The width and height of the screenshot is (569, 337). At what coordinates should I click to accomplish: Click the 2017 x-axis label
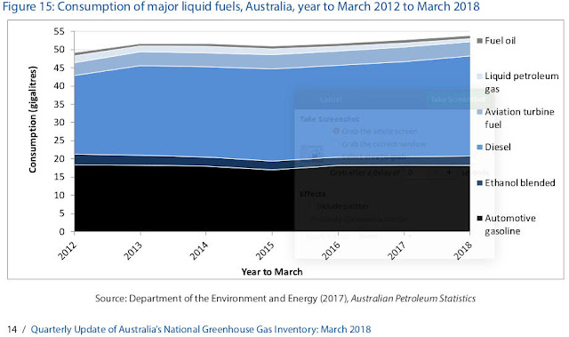397,250
